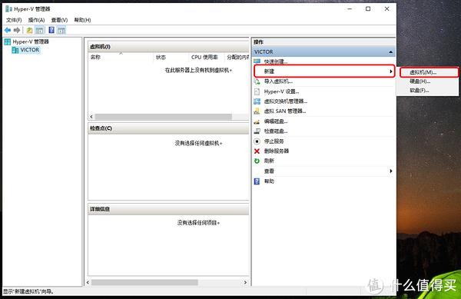Click the 停止服务 stop icon
Screen dimensions: 461x299
click(x=257, y=141)
